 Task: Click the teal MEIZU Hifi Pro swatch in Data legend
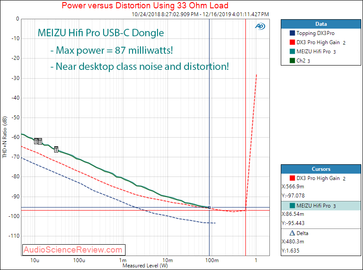[x=292, y=52]
